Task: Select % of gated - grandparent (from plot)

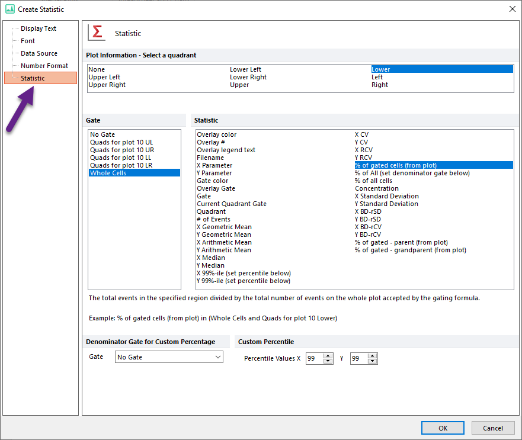Action: (x=410, y=250)
